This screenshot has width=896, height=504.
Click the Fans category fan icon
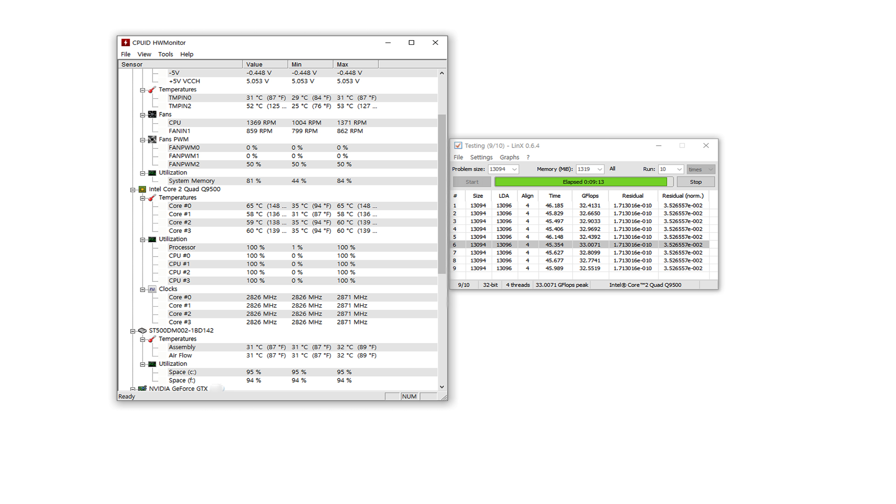point(152,114)
